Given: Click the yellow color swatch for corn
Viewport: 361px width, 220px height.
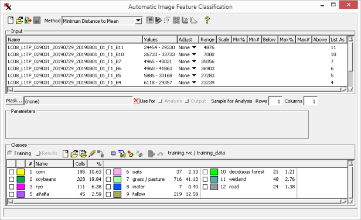Looking at the screenshot, I should point(21,172).
